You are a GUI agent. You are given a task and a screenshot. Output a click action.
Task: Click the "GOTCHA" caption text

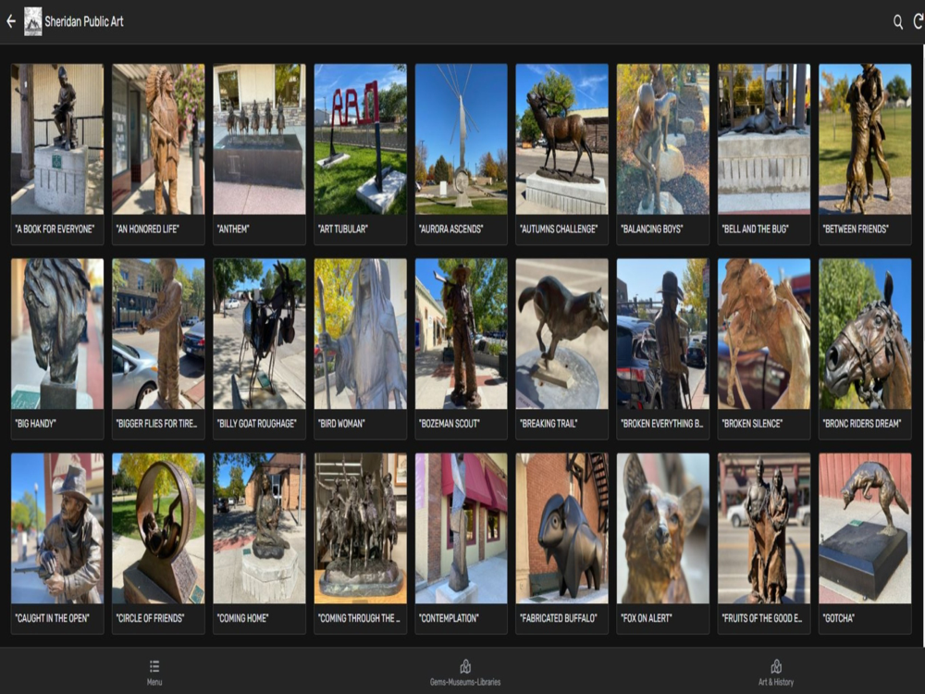838,618
